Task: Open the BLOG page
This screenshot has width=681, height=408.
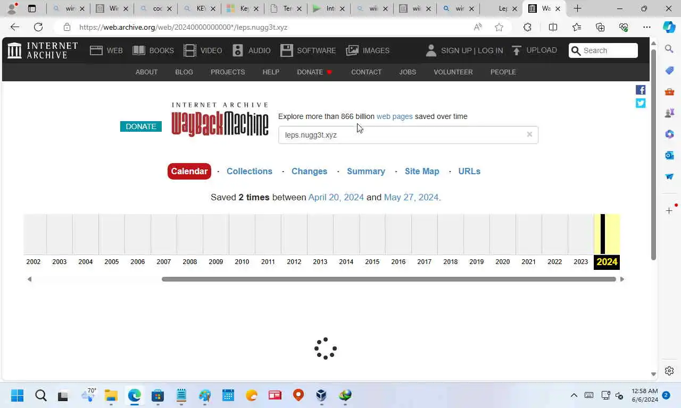Action: (x=184, y=72)
